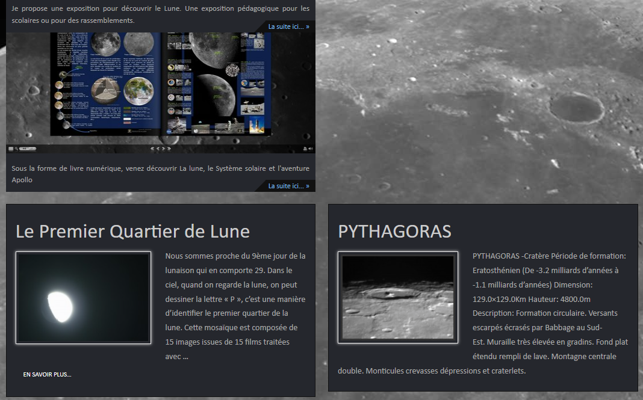Jump to first page with double-left arrow
This screenshot has height=400, width=643.
tap(152, 149)
